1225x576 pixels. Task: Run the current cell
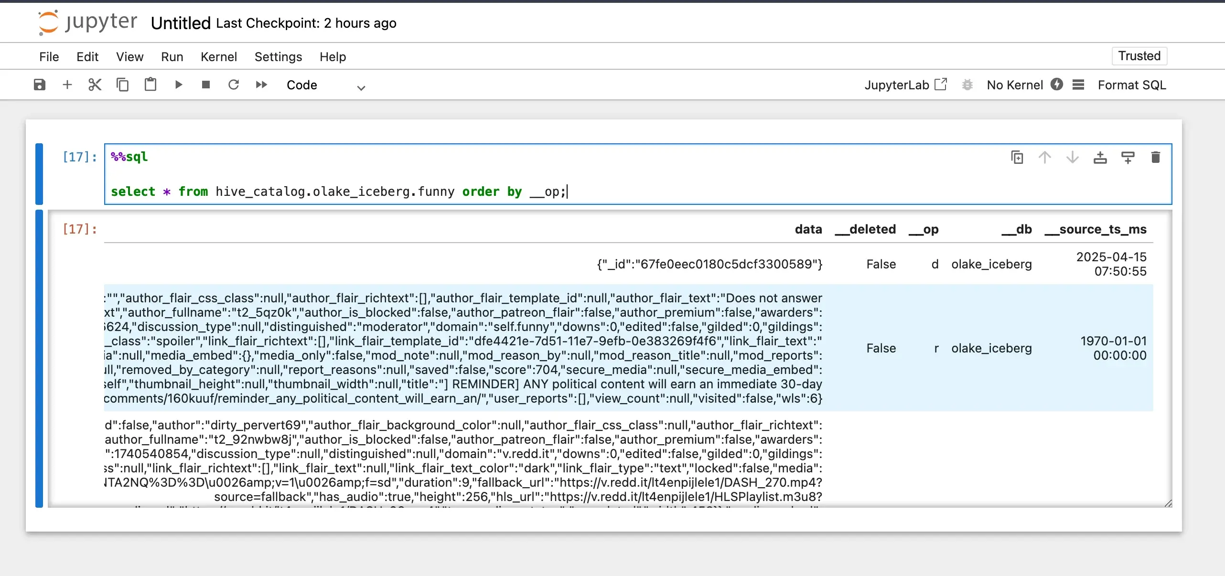(178, 85)
